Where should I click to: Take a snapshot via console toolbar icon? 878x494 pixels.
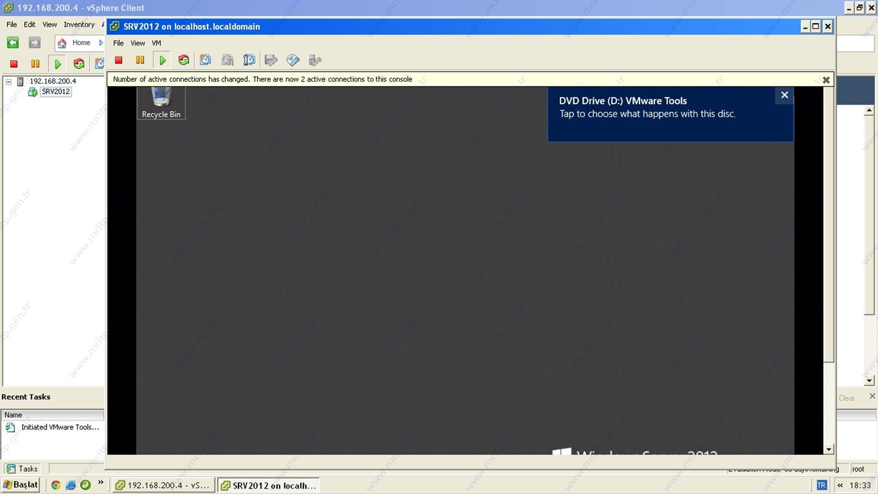205,60
